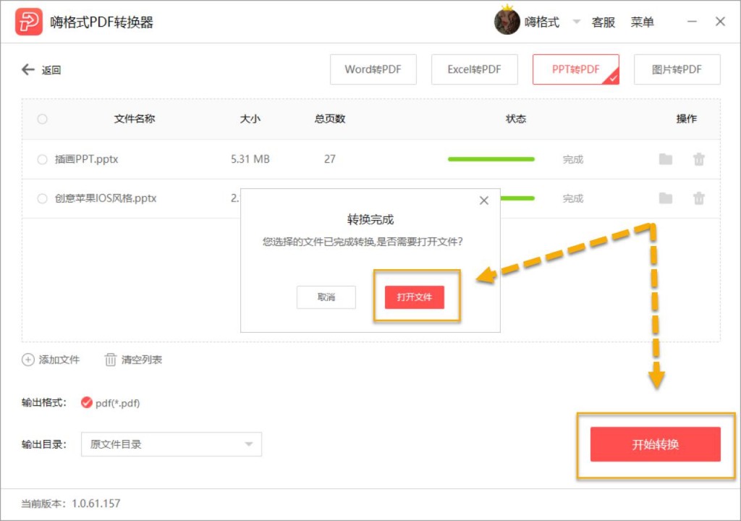Click the 开始转换 button

coord(656,444)
